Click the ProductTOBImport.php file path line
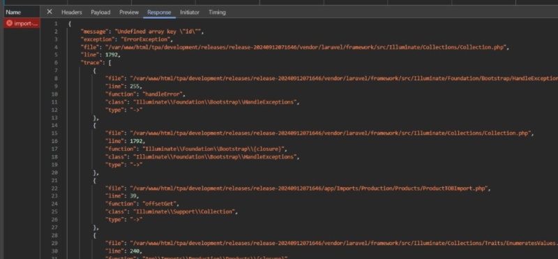558x259 pixels. (298, 188)
